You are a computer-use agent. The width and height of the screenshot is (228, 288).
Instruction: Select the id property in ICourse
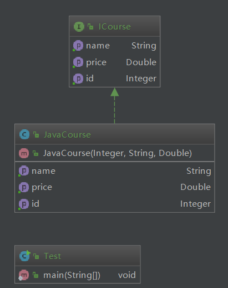115,79
